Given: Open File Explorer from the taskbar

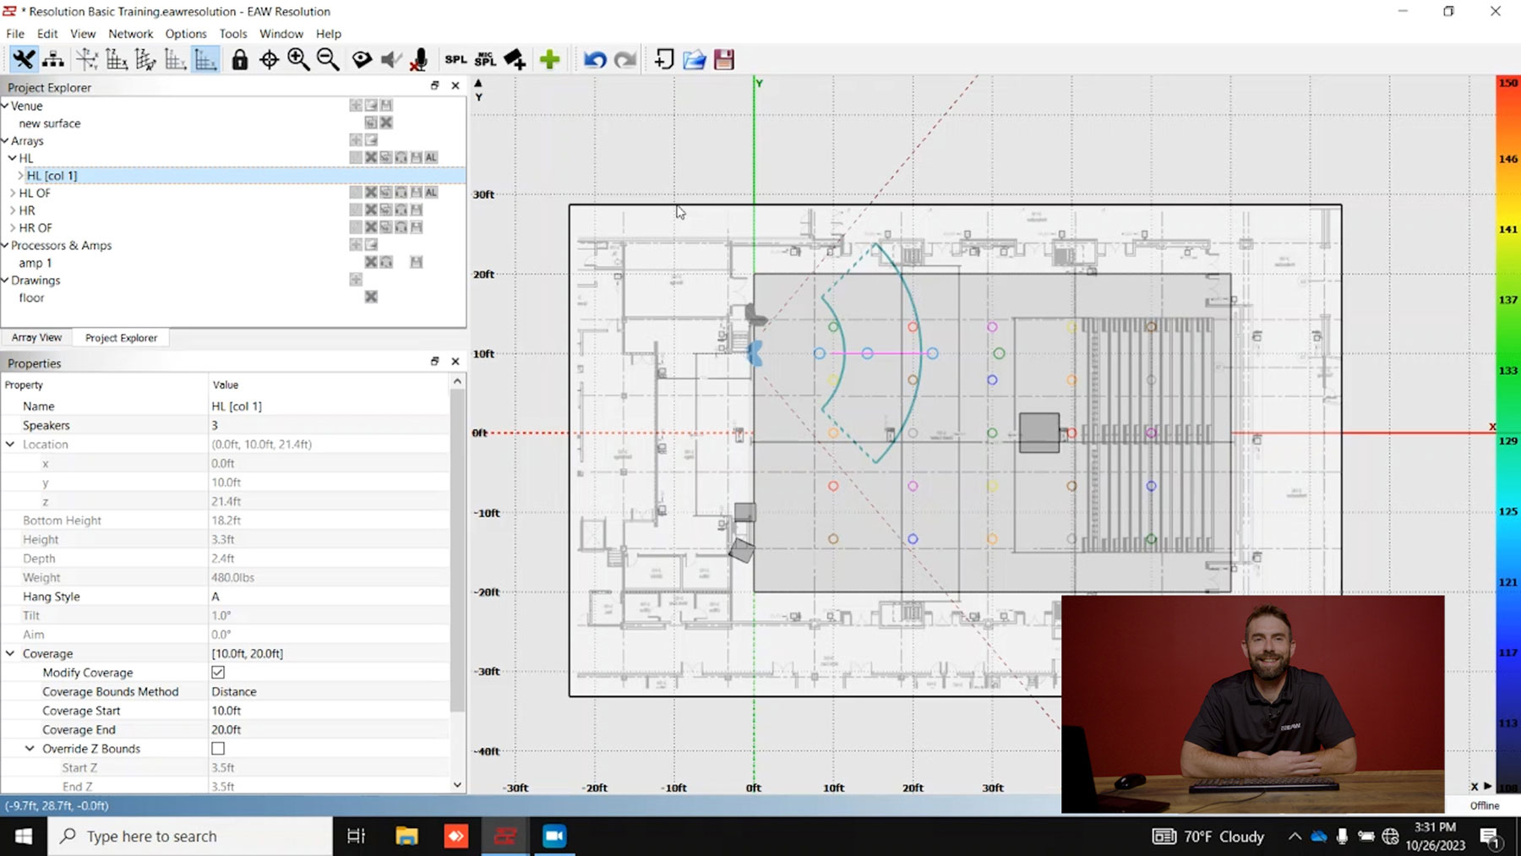Looking at the screenshot, I should (x=406, y=837).
